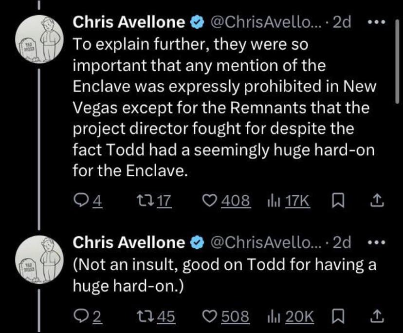Open @ChrisAvello handle on second tweet
This screenshot has height=333, width=403.
[x=265, y=242]
